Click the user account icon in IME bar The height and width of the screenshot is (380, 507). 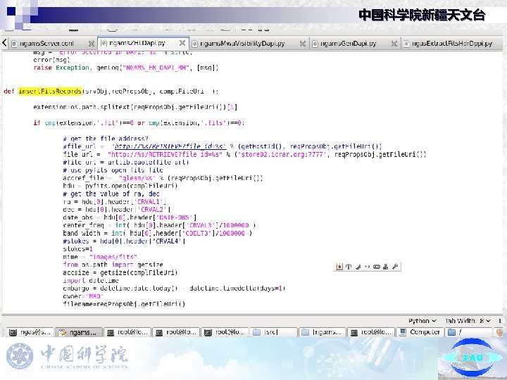click(x=385, y=267)
